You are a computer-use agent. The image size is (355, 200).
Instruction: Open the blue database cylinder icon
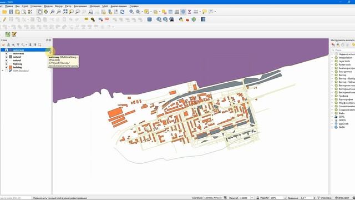point(149,19)
